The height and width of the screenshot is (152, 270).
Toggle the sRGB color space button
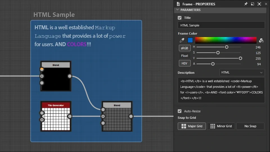[x=184, y=48]
